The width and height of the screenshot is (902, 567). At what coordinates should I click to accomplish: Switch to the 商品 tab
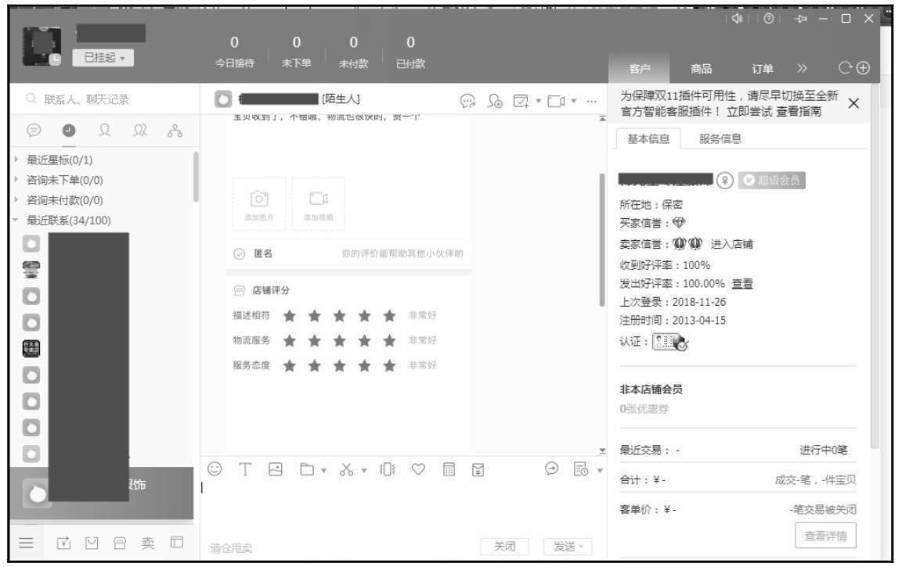click(701, 69)
